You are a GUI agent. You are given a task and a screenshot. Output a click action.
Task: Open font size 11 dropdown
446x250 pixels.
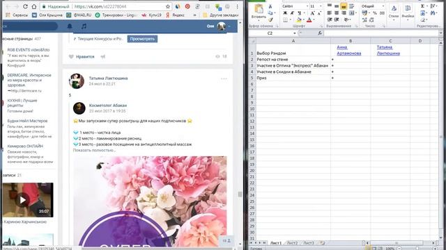[321, 6]
